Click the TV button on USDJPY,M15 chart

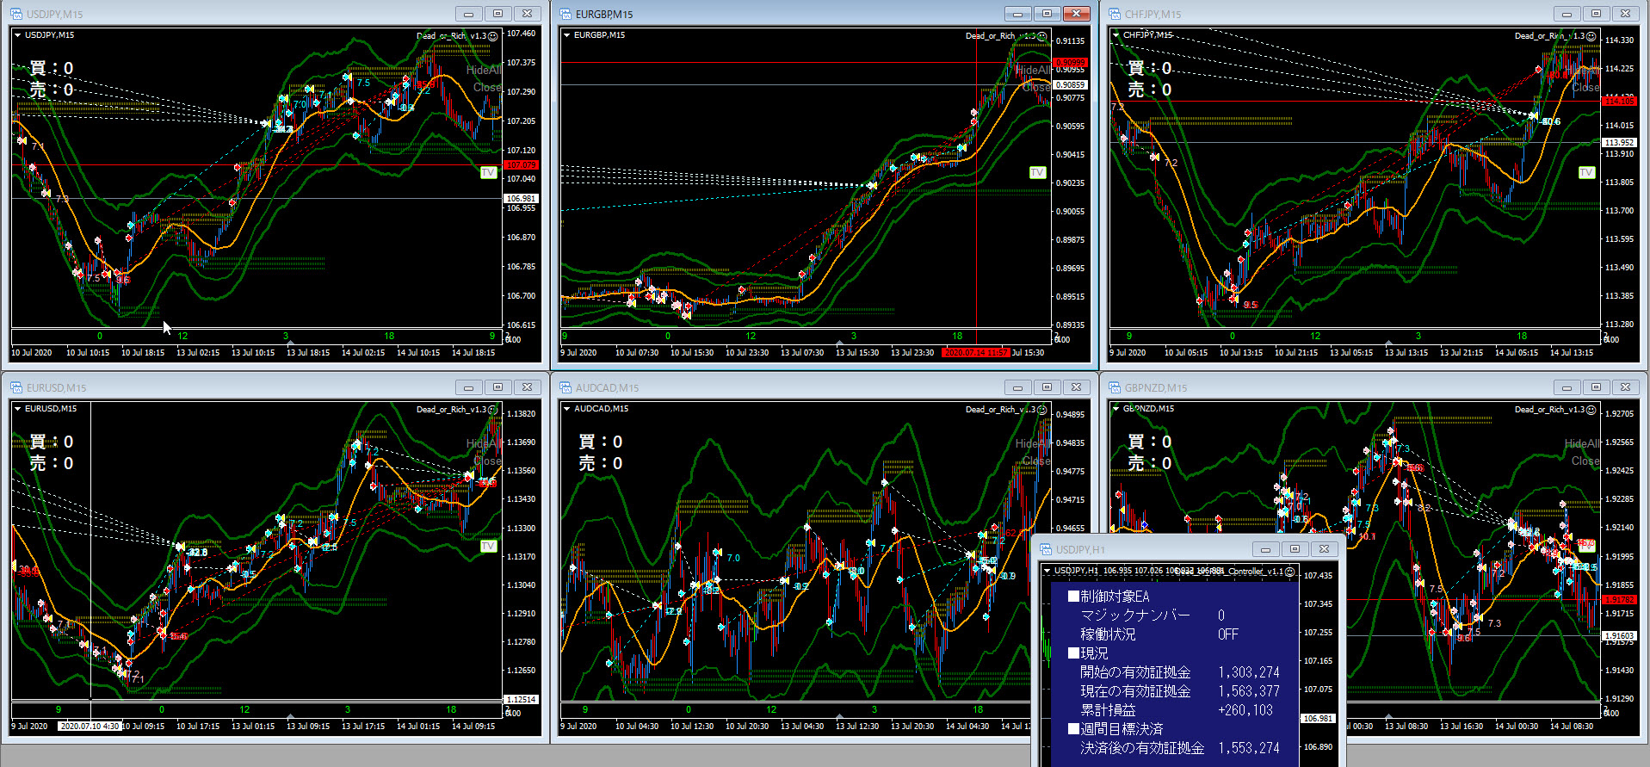488,173
